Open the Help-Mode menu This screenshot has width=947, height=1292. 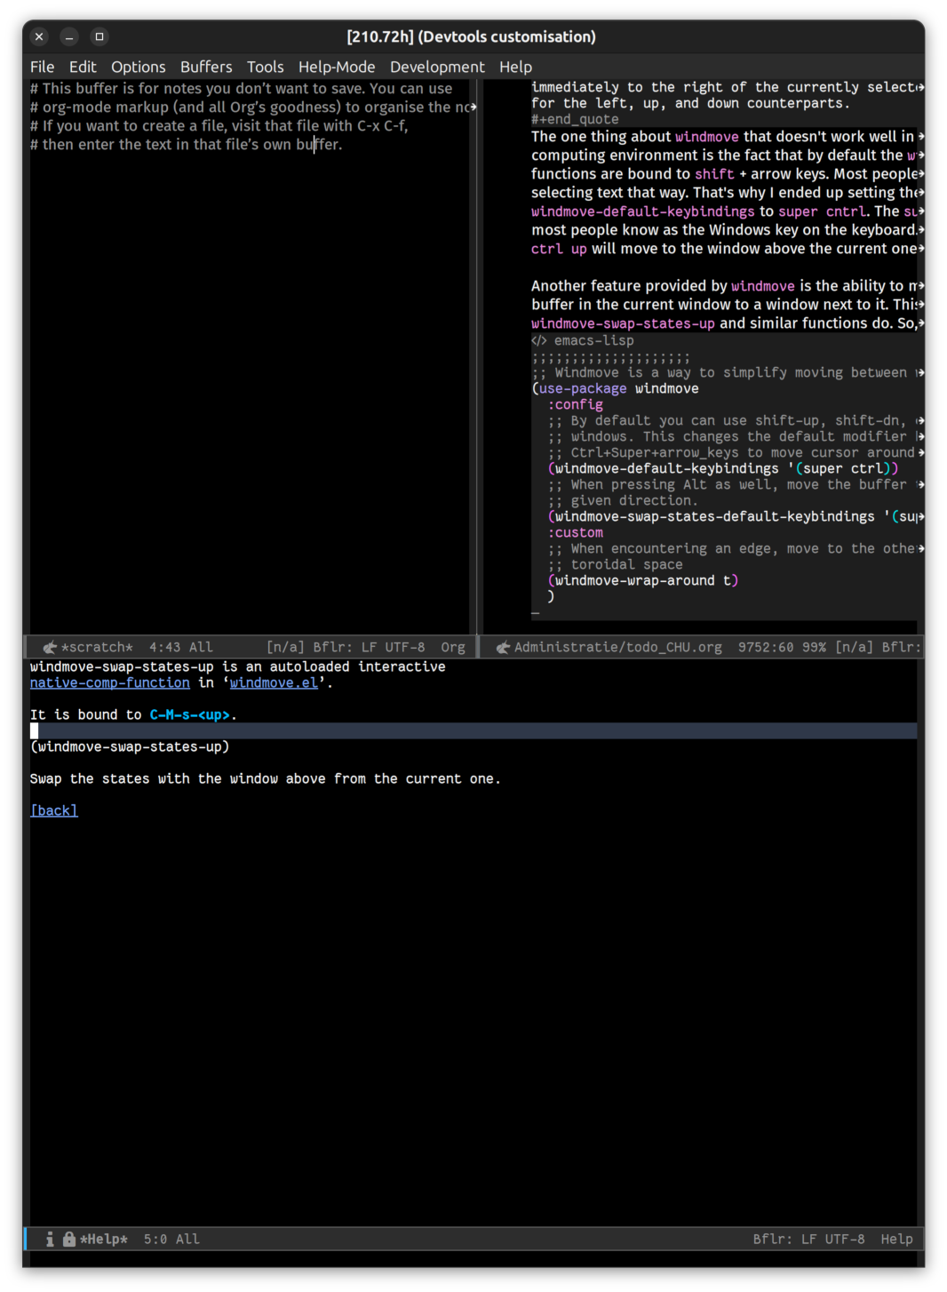click(337, 67)
